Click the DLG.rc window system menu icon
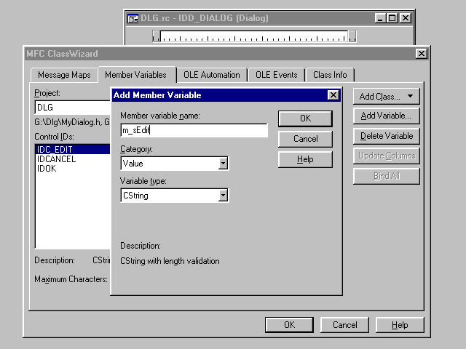Viewport: 466px width, 349px height. coord(133,18)
